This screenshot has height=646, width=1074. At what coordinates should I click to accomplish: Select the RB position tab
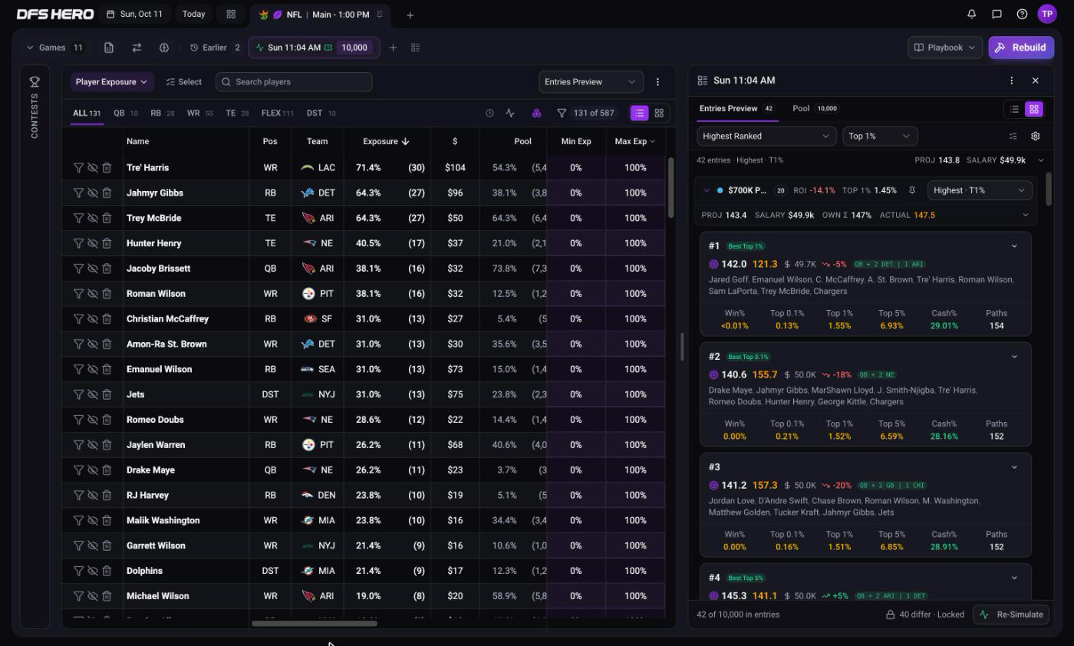162,113
